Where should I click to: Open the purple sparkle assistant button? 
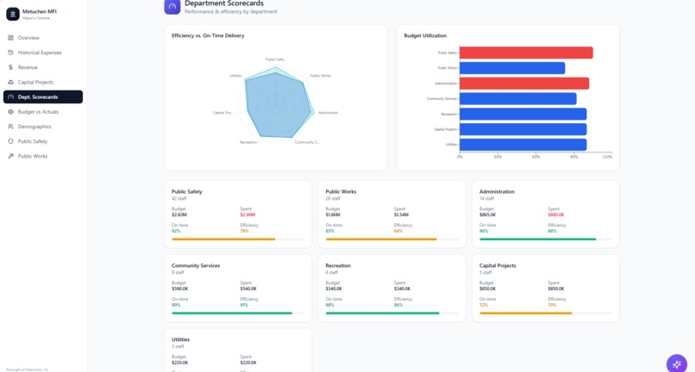click(676, 363)
